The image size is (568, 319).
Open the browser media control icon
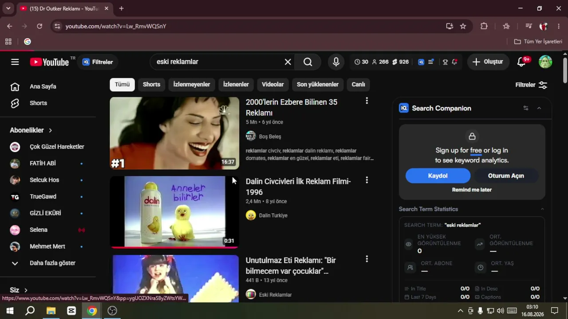[528, 26]
